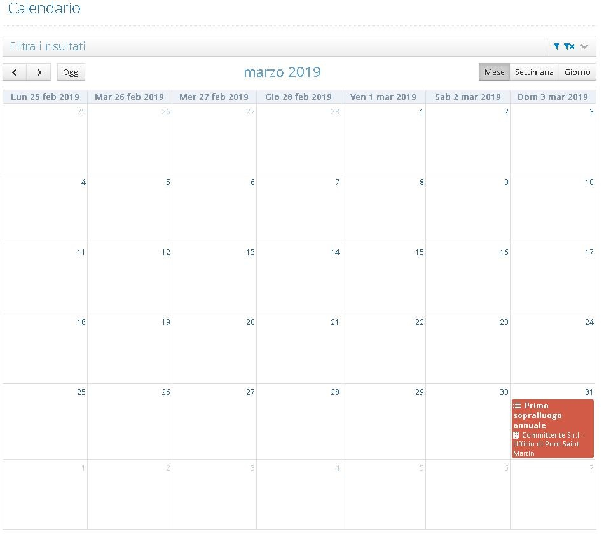
Task: Select day 15 in the calendar
Action: click(420, 252)
